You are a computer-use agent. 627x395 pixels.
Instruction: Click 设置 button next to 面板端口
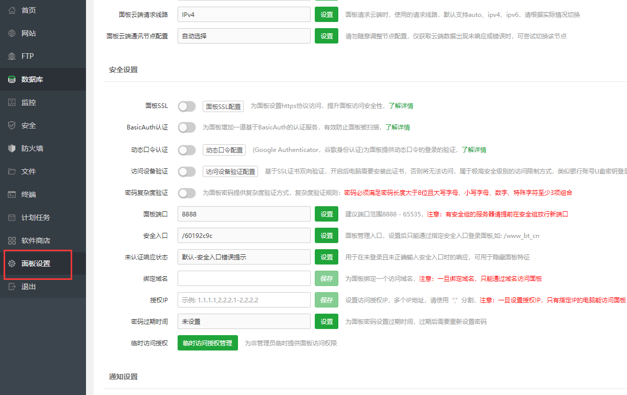327,214
